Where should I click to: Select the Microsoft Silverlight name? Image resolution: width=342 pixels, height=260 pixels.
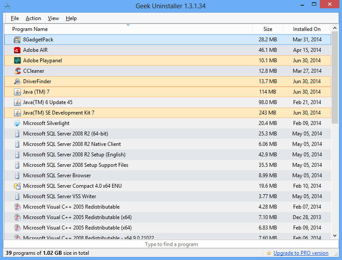[x=46, y=123]
